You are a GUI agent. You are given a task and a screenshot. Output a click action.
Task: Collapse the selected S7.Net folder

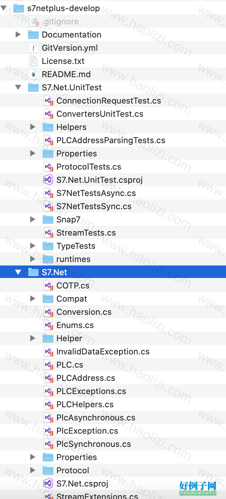tap(18, 272)
